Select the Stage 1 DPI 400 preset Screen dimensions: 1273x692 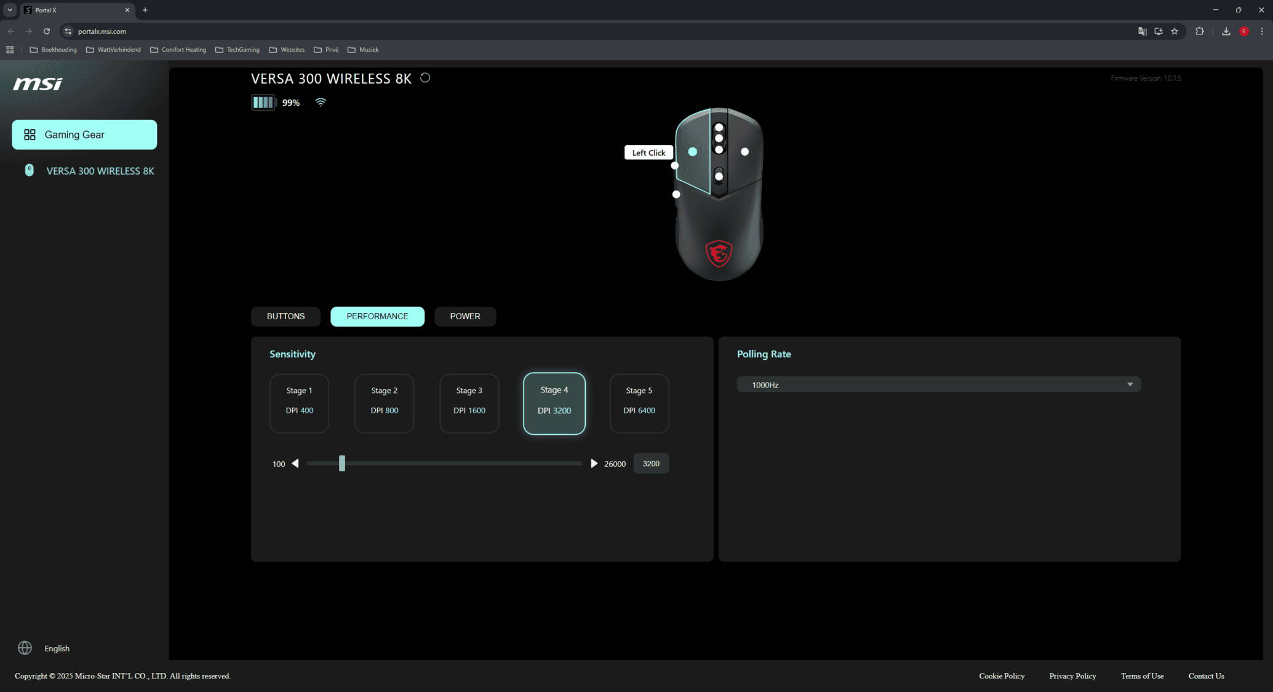pos(299,404)
